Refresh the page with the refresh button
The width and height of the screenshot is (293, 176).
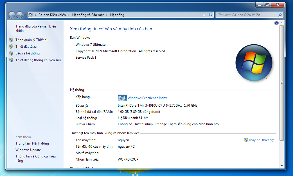click(x=210, y=15)
